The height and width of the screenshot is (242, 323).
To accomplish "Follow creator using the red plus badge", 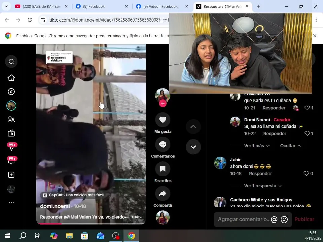I will (x=163, y=104).
